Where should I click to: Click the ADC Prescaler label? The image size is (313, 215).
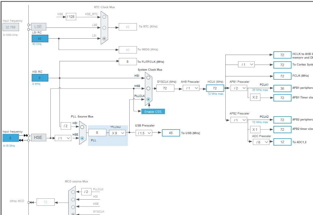(262, 136)
